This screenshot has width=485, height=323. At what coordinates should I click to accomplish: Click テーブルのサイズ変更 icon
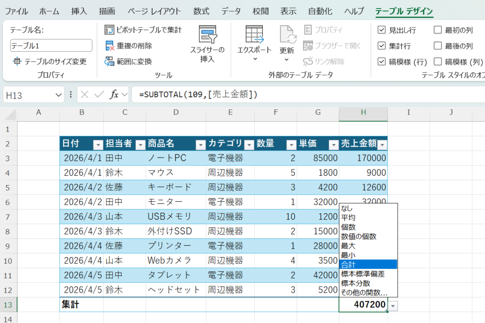[17, 62]
